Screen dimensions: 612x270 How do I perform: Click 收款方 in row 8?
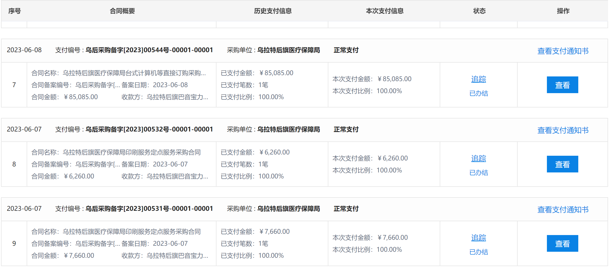[x=165, y=176]
